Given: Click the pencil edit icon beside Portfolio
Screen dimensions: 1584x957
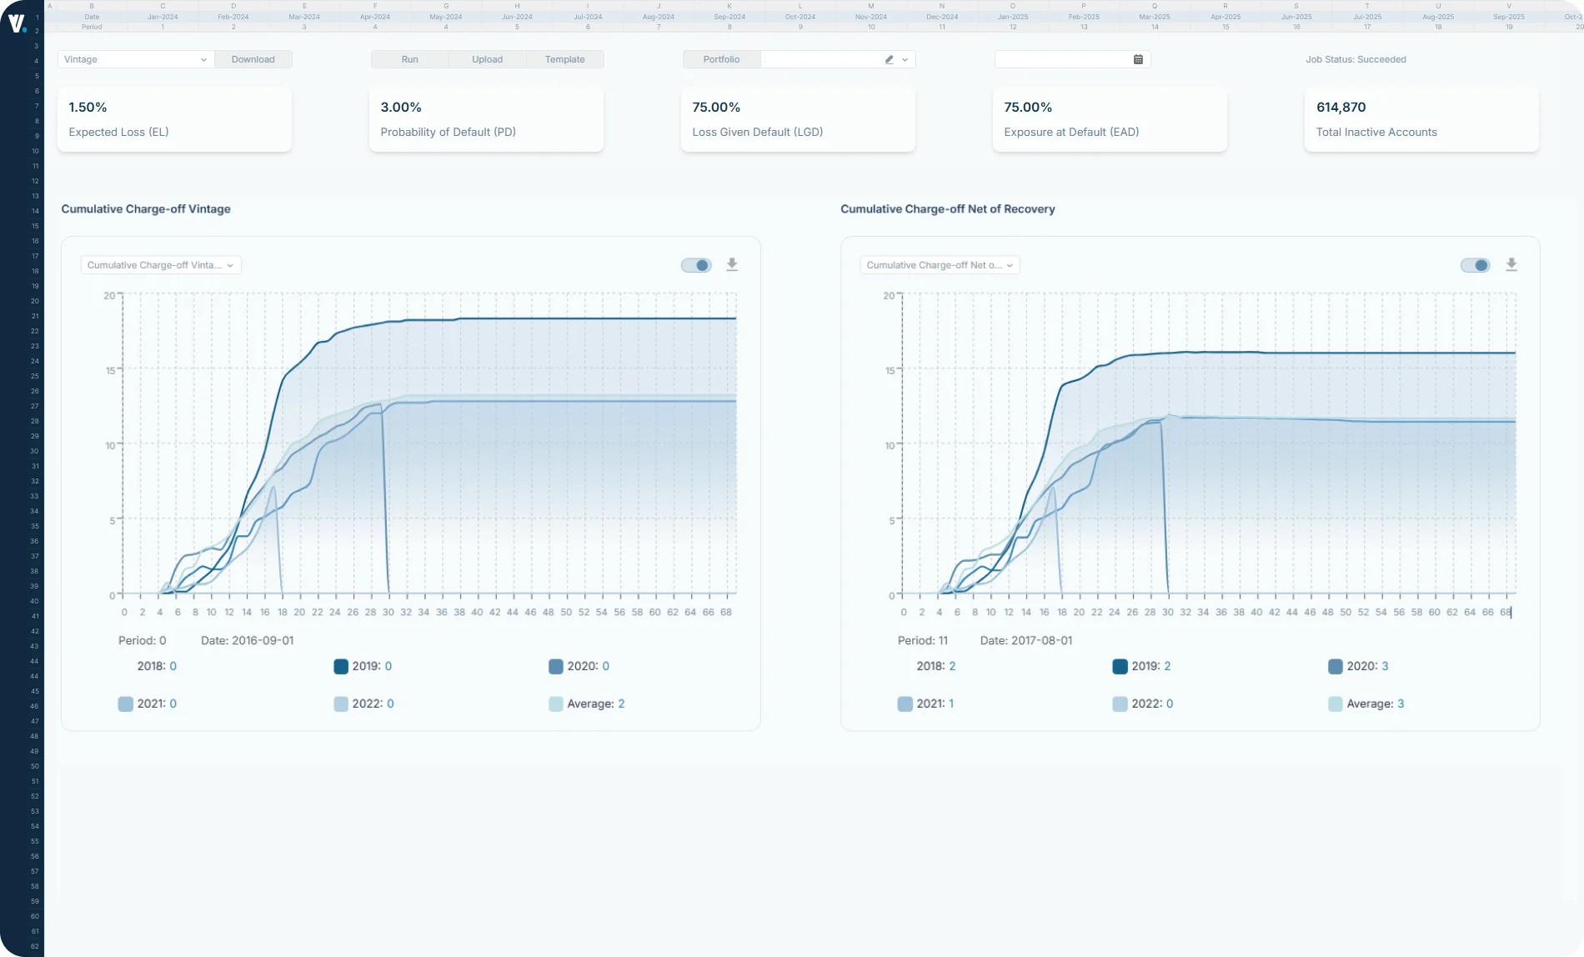Looking at the screenshot, I should 888,59.
